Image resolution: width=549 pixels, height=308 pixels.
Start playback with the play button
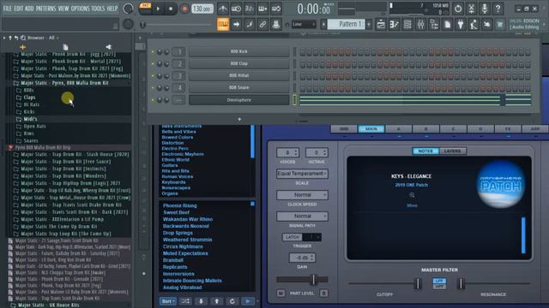click(x=158, y=9)
